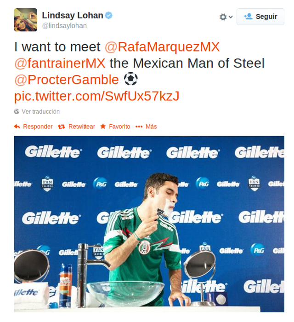Expand the arrow next to the gear
The width and height of the screenshot is (294, 322).
click(x=231, y=17)
